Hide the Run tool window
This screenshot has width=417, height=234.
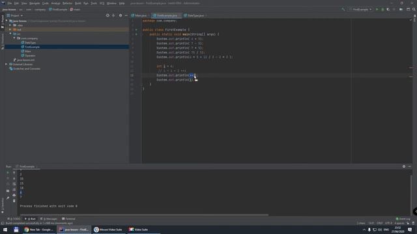(x=410, y=166)
